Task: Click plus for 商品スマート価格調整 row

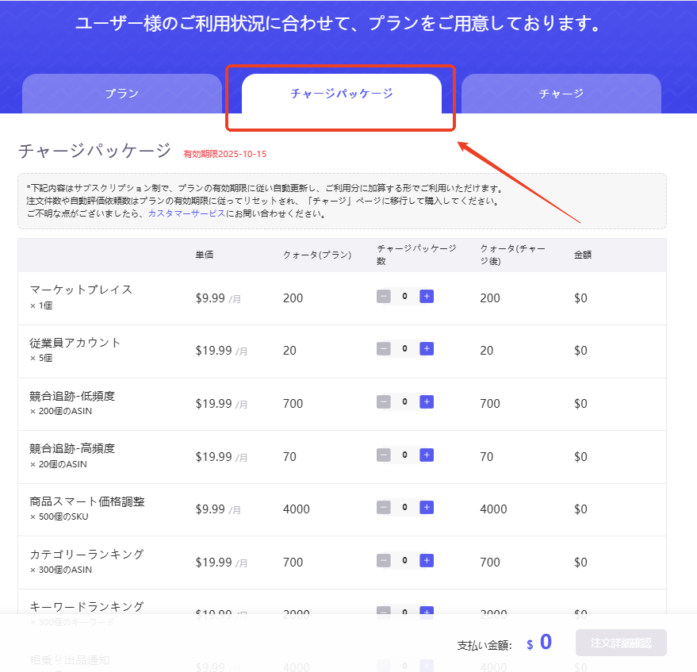Action: click(x=427, y=507)
